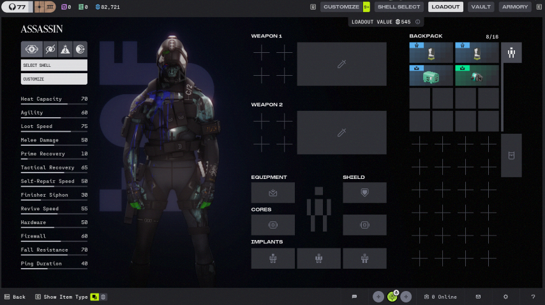Screen dimensions: 545x305
Task: Open the help question mark icon
Action: 533,297
